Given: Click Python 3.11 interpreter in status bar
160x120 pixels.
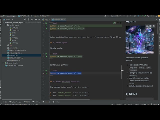Looking at the screenshot, I should pyautogui.click(x=145, y=104).
